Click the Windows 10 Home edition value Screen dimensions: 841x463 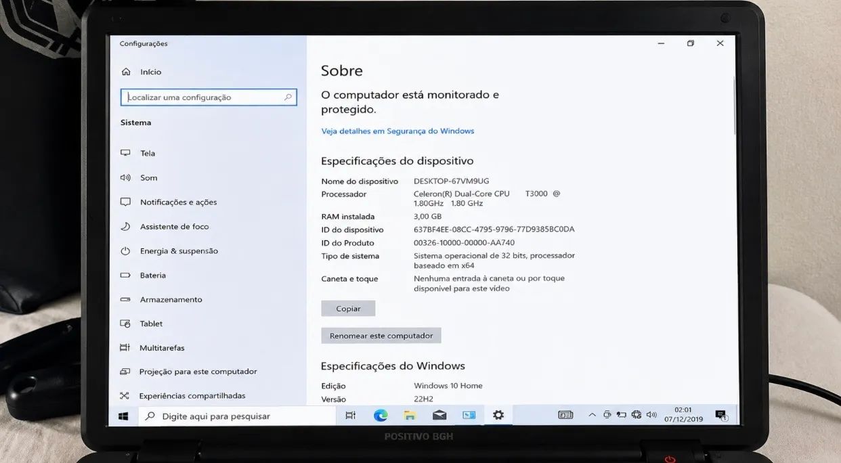[x=448, y=385]
